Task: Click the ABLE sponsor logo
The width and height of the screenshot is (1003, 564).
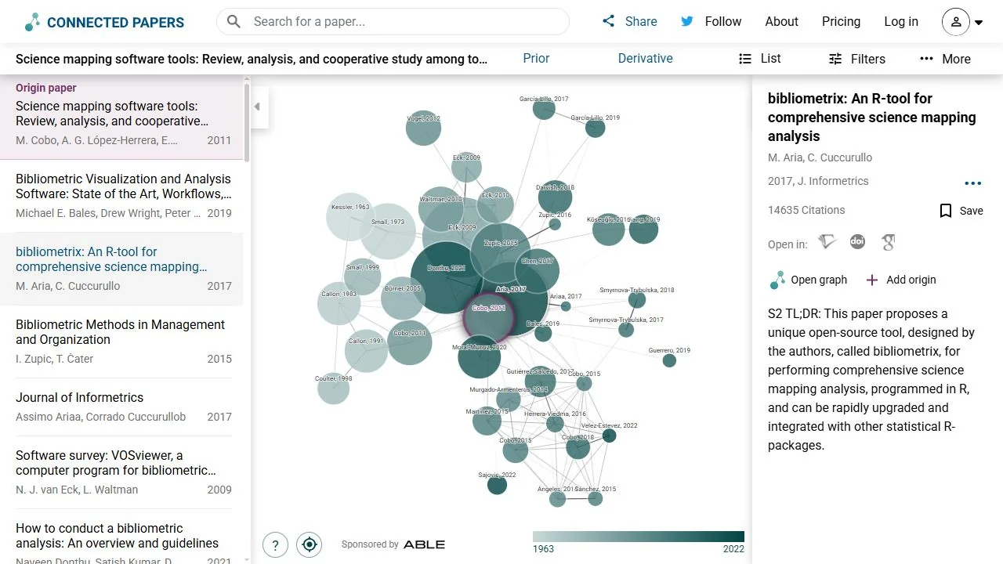Action: [x=424, y=544]
